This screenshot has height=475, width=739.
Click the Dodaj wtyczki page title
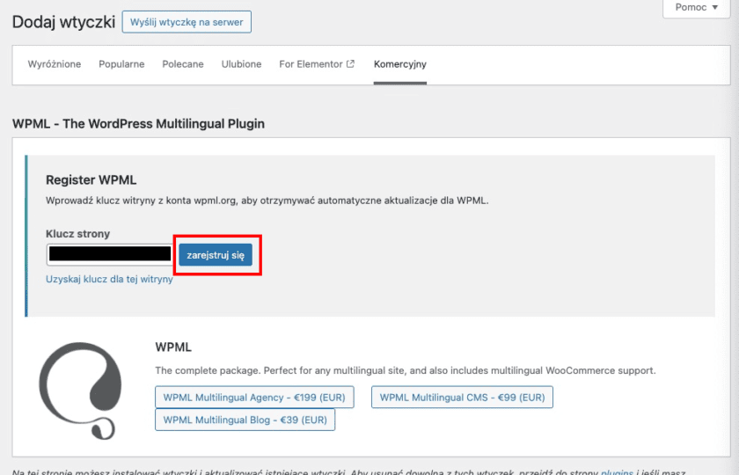[63, 22]
